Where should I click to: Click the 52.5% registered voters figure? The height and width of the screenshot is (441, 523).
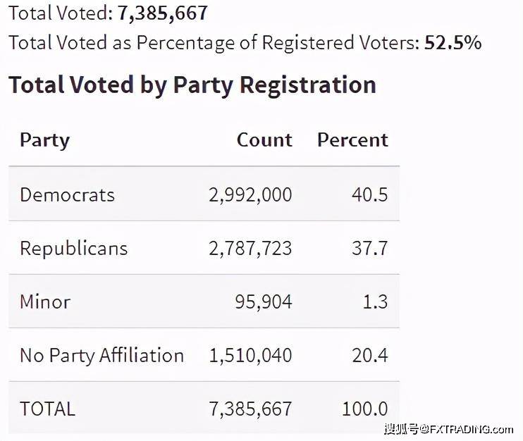click(453, 43)
